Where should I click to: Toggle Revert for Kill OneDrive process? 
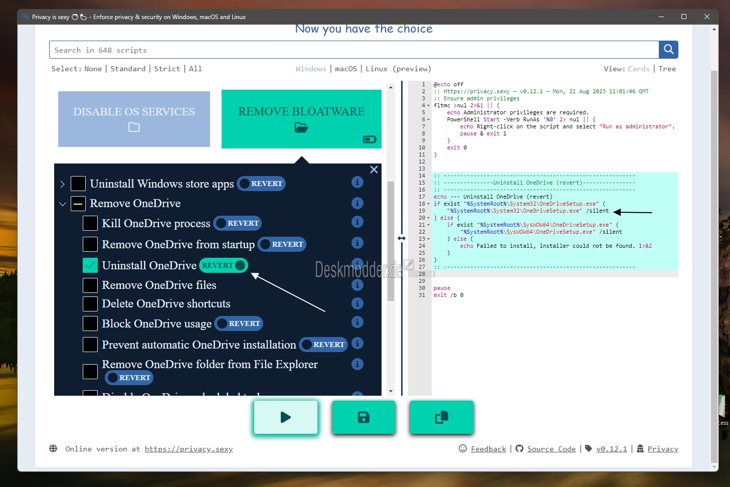[x=238, y=223]
